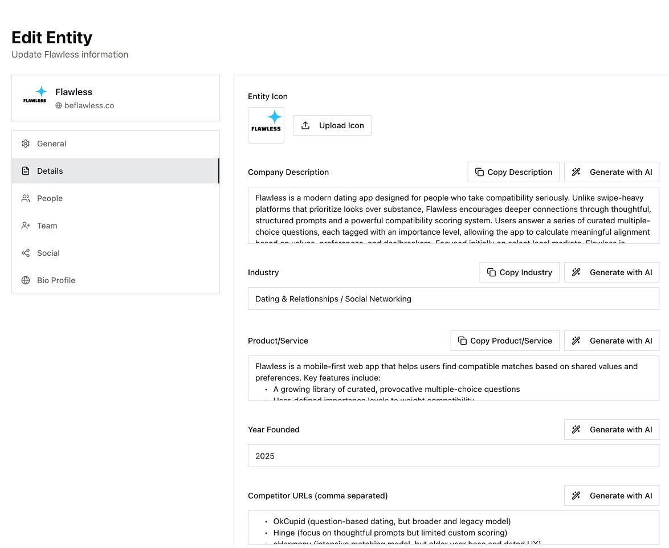Open the Social tab
The width and height of the screenshot is (669, 548).
(x=116, y=253)
